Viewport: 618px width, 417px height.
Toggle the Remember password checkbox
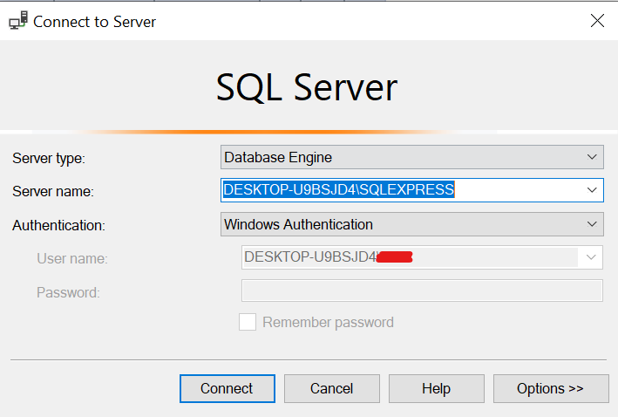click(x=248, y=322)
